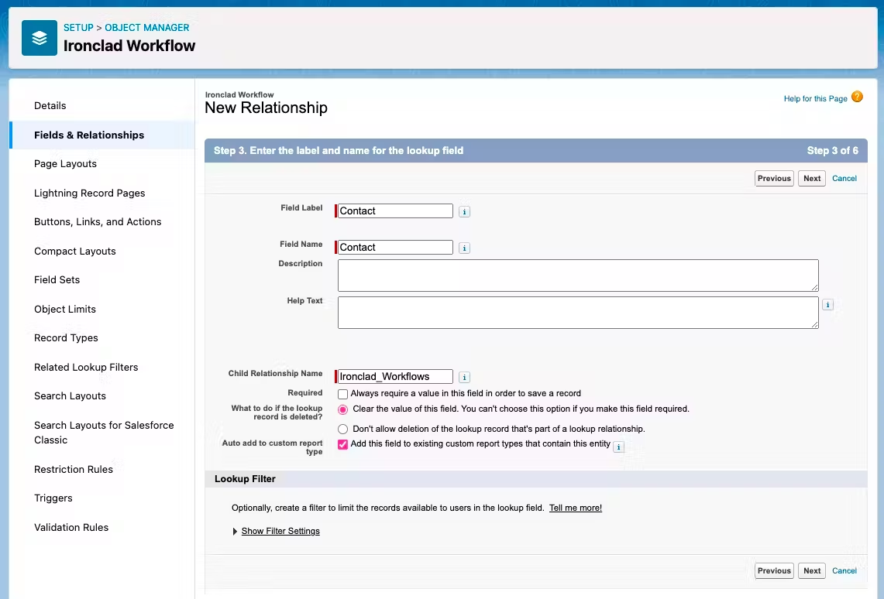Viewport: 884px width, 599px height.
Task: Click the top Next button
Action: [x=812, y=179]
